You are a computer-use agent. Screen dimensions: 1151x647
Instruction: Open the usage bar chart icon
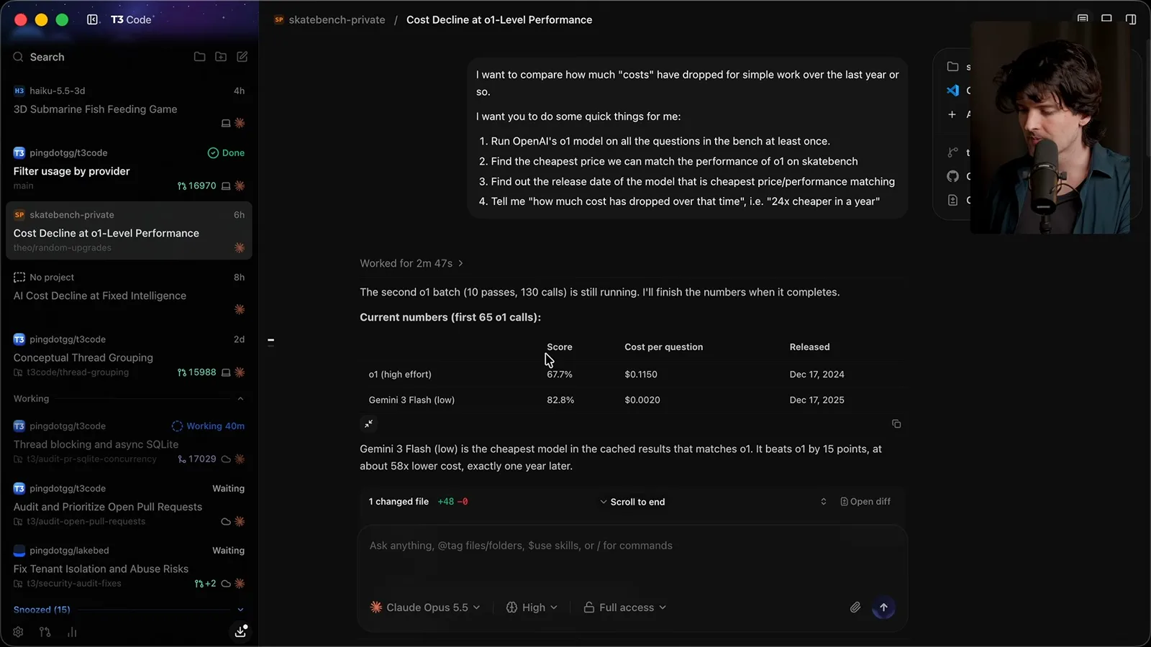point(72,632)
